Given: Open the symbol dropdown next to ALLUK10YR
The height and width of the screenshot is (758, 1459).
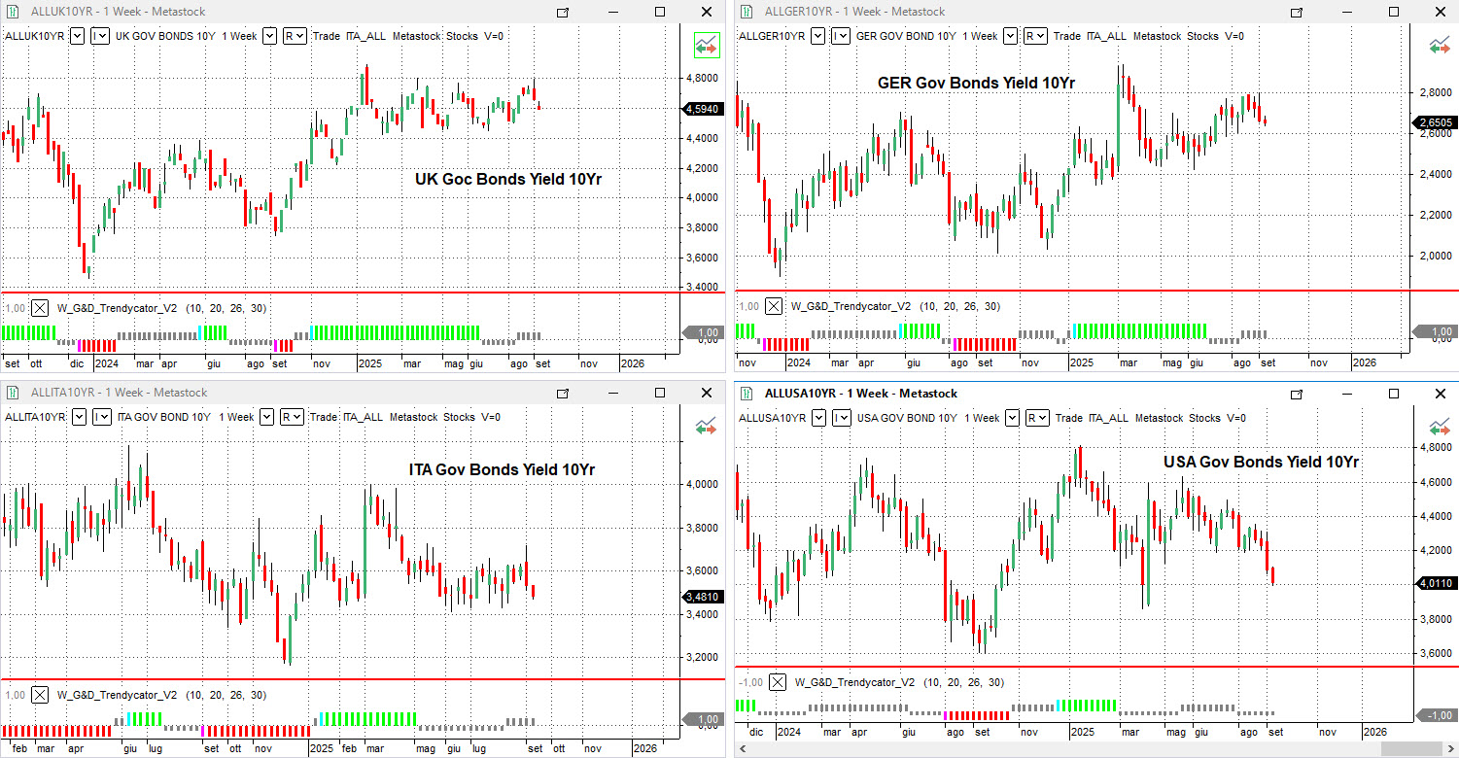Looking at the screenshot, I should coord(75,36).
